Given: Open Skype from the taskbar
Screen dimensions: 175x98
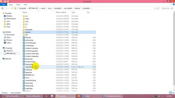Looking at the screenshot, I should tap(92, 96).
